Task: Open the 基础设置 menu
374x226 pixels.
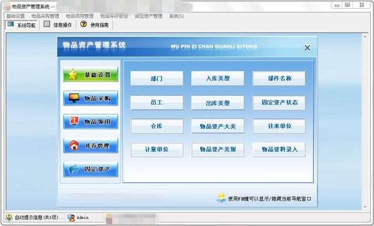Action: [16, 16]
